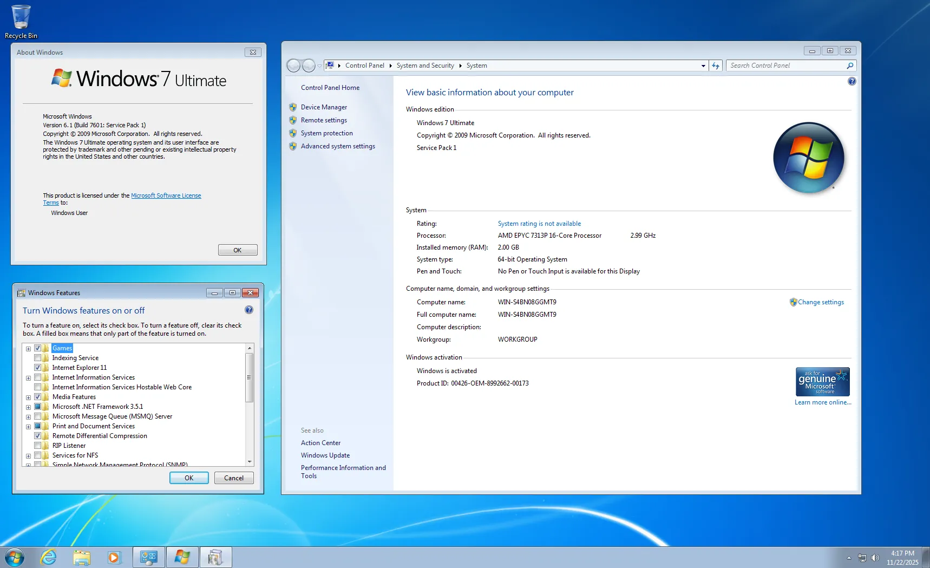This screenshot has width=930, height=568.
Task: Click the help icon in Windows Features
Action: pyautogui.click(x=248, y=310)
